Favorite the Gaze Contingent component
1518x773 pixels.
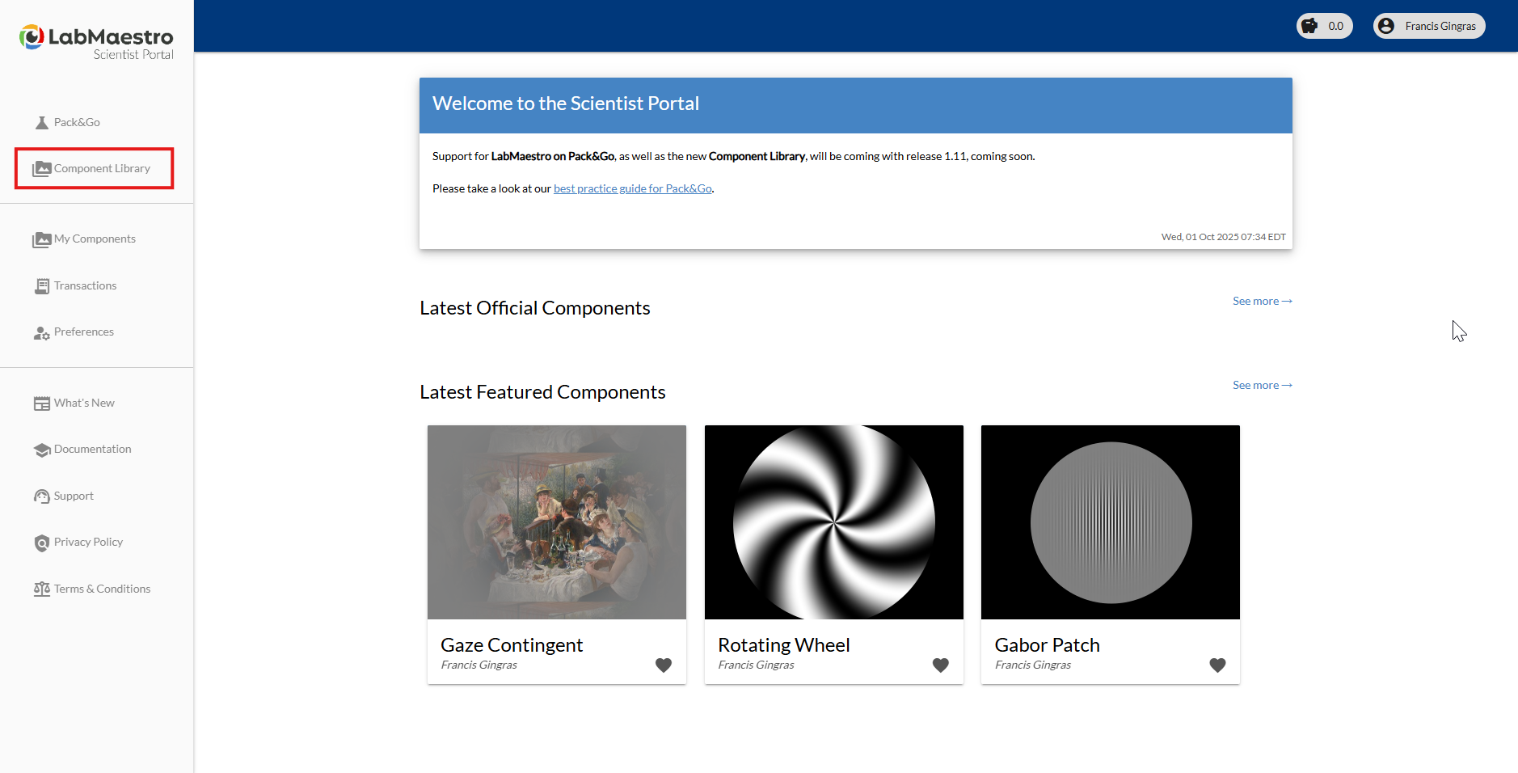[x=664, y=665]
